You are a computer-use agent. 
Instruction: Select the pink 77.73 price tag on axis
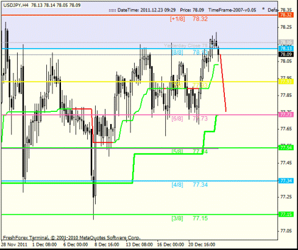286,115
